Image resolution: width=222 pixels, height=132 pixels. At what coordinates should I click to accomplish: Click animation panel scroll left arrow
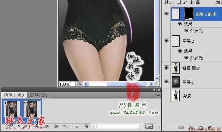[94, 126]
